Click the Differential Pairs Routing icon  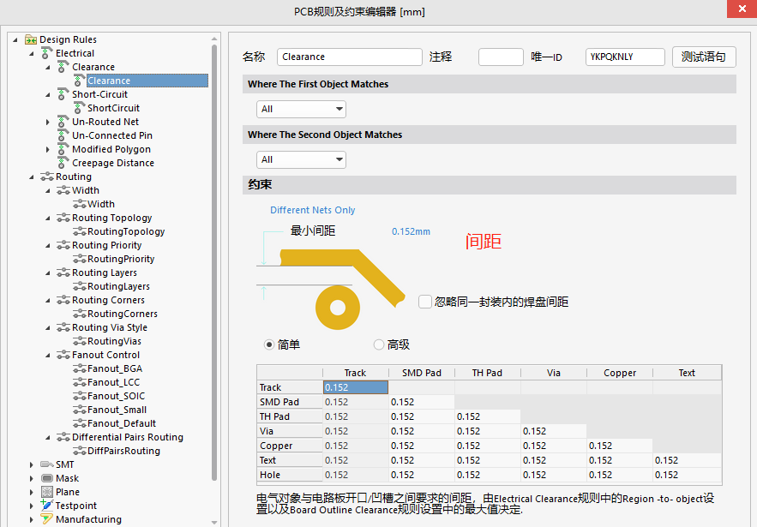[63, 437]
